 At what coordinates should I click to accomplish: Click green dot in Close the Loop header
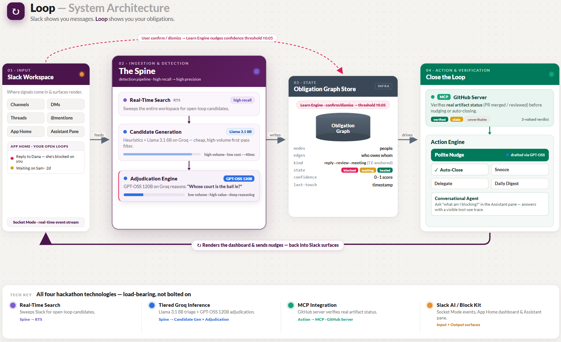pos(551,74)
